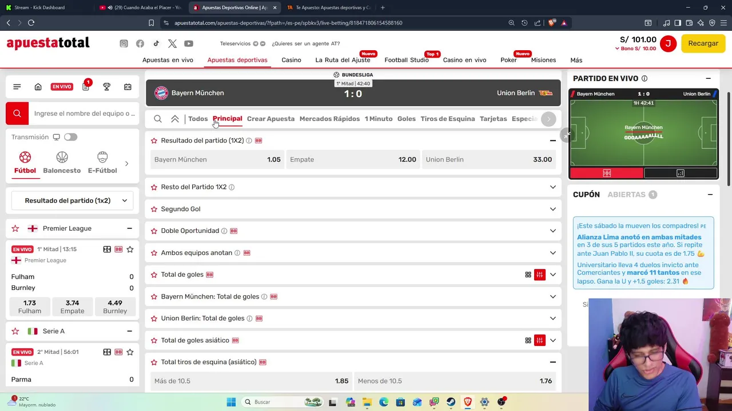Select the Baloncesto sport
Viewport: 732px width, 411px height.
(62, 163)
